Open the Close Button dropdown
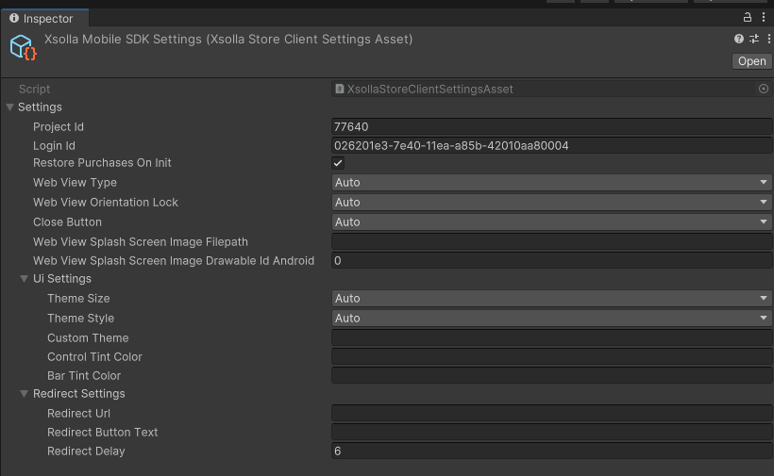Viewport: 774px width, 476px height. 552,222
